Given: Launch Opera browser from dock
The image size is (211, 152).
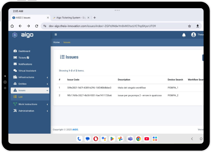Looking at the screenshot, I should click(x=96, y=139).
